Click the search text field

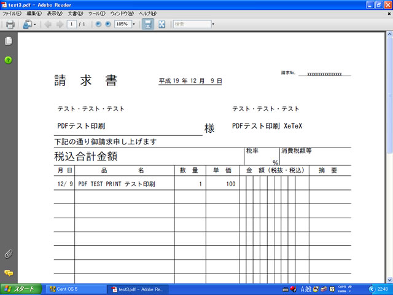pyautogui.click(x=191, y=25)
